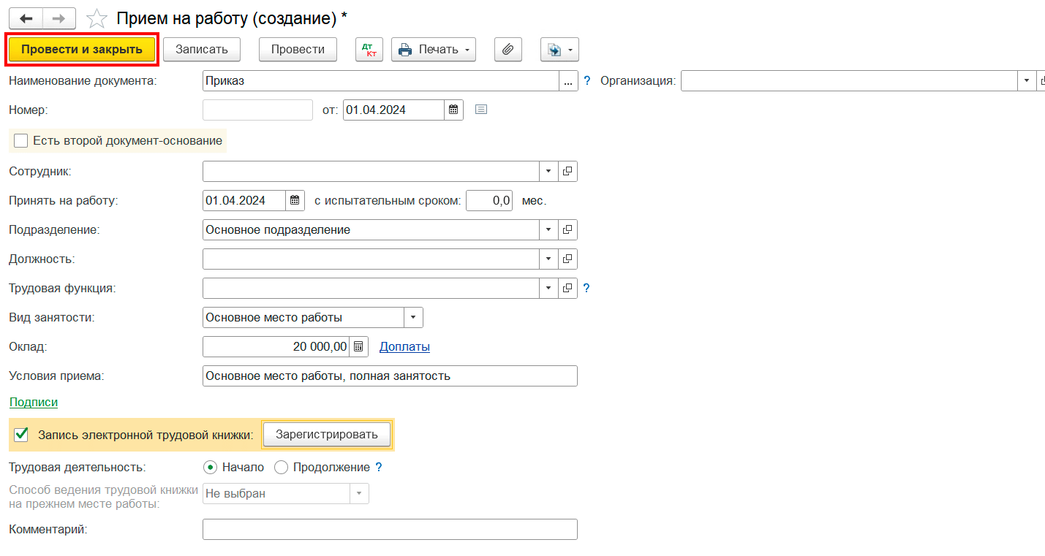
Task: Click the forward navigation arrow
Action: click(x=60, y=18)
